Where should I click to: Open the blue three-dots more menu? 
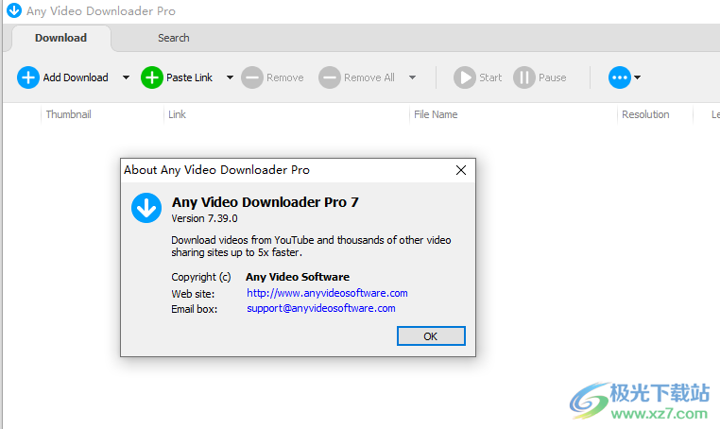(620, 77)
